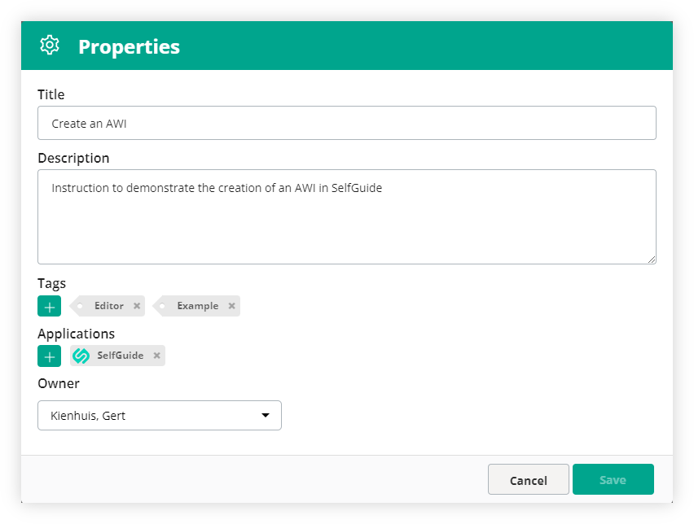Remove the SelfGuide application chip
The height and width of the screenshot is (524, 694).
point(156,356)
